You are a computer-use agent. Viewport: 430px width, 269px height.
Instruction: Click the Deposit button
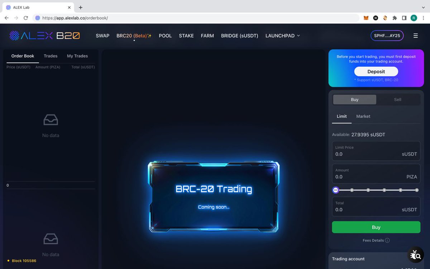tap(376, 71)
